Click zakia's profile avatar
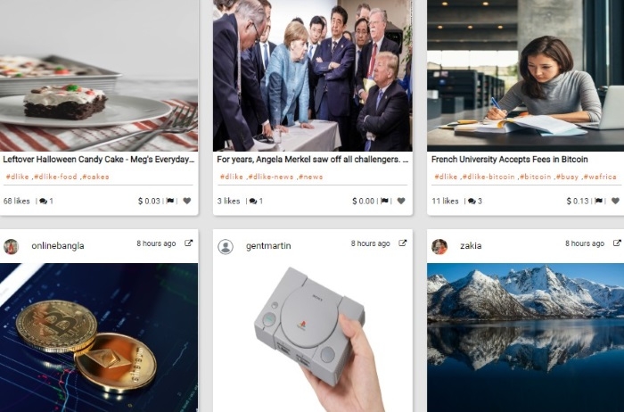Screen dimensions: 624x412 (x=439, y=246)
